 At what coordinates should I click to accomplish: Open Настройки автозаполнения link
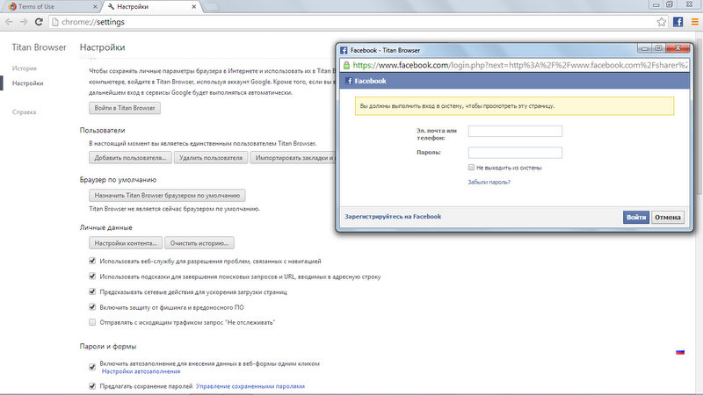pyautogui.click(x=141, y=371)
